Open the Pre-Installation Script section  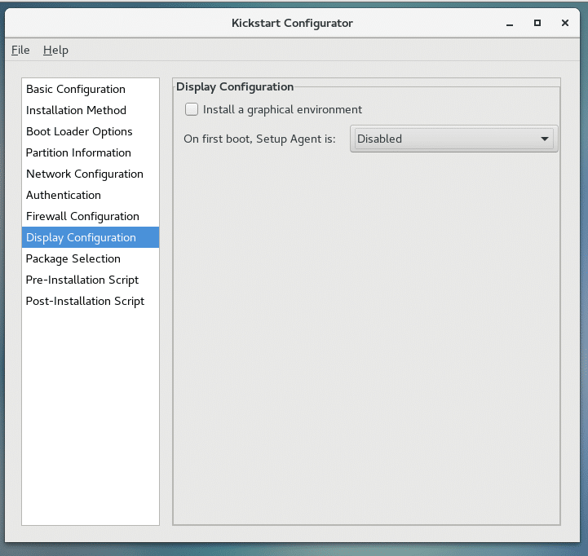click(x=82, y=280)
